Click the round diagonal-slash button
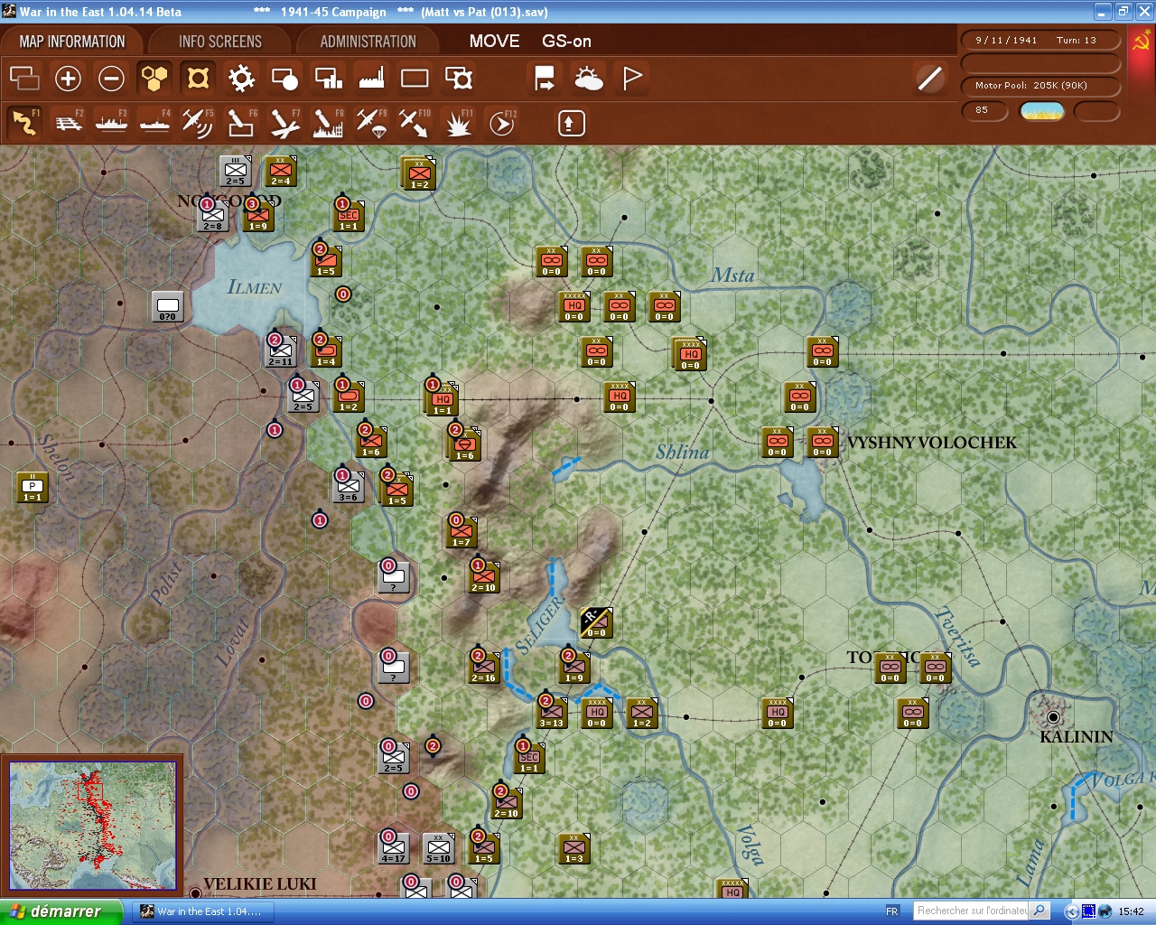This screenshot has width=1156, height=925. pos(929,79)
